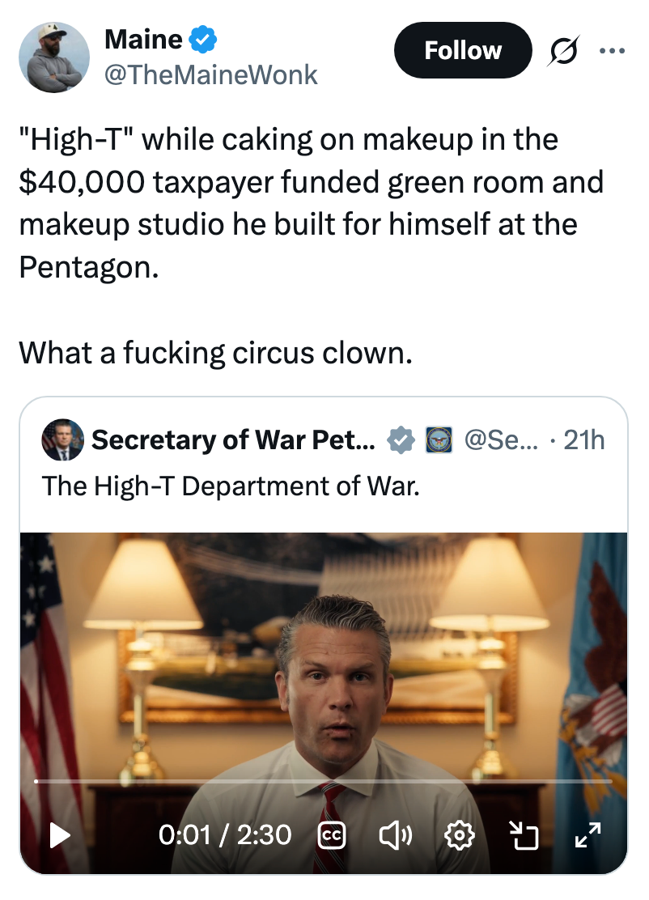The width and height of the screenshot is (649, 900).
Task: Click the gray verified badge on quoted account
Action: (401, 440)
